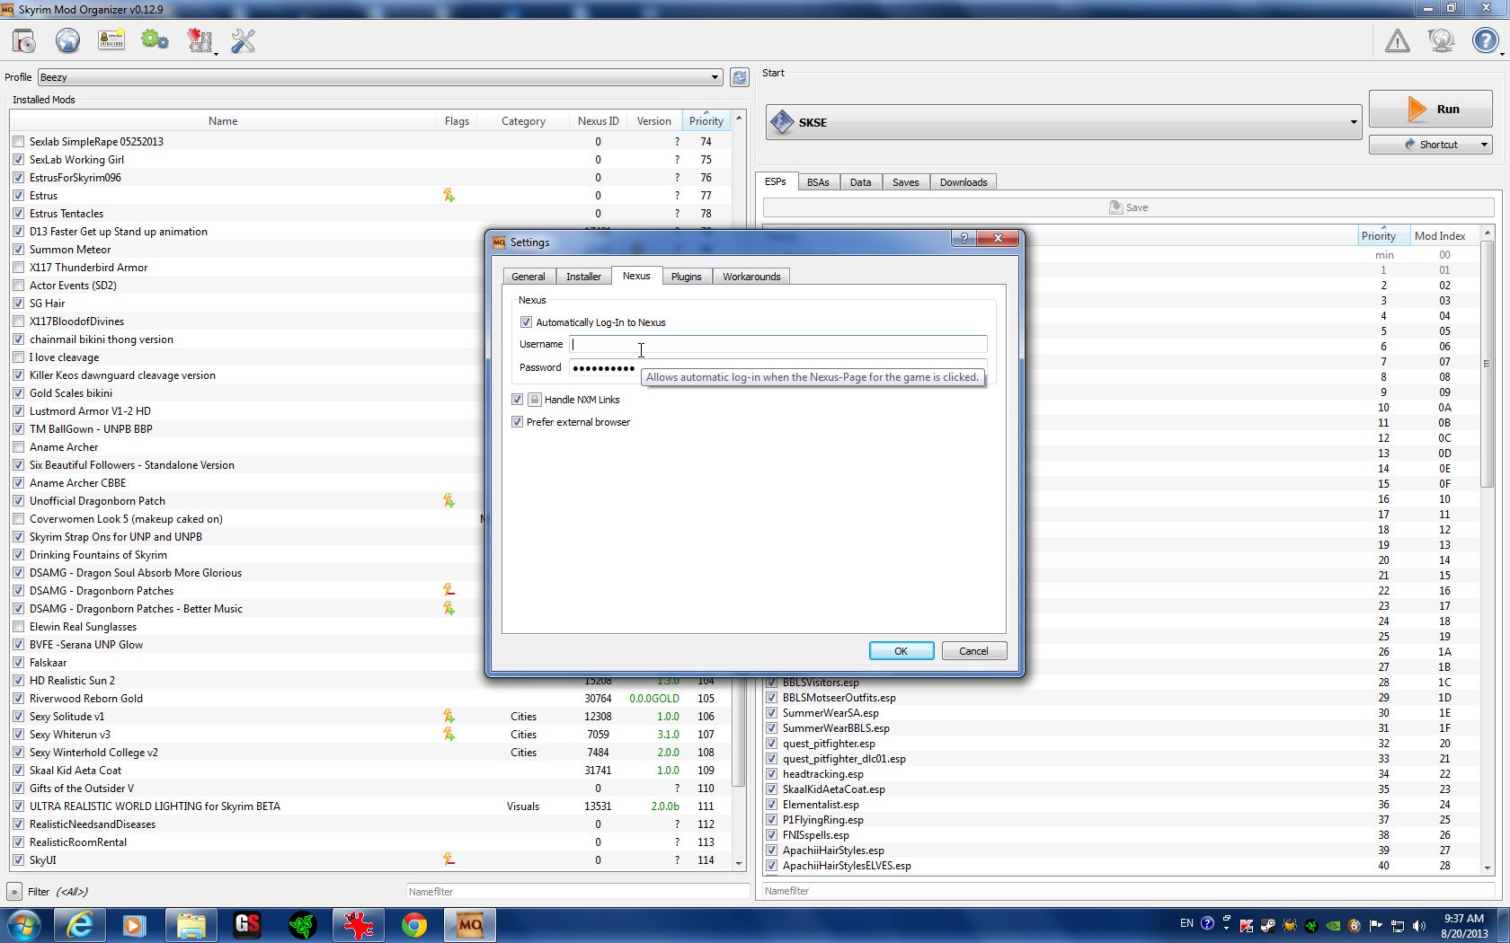The image size is (1510, 943).
Task: Expand the Shortcut dropdown button
Action: pyautogui.click(x=1483, y=145)
